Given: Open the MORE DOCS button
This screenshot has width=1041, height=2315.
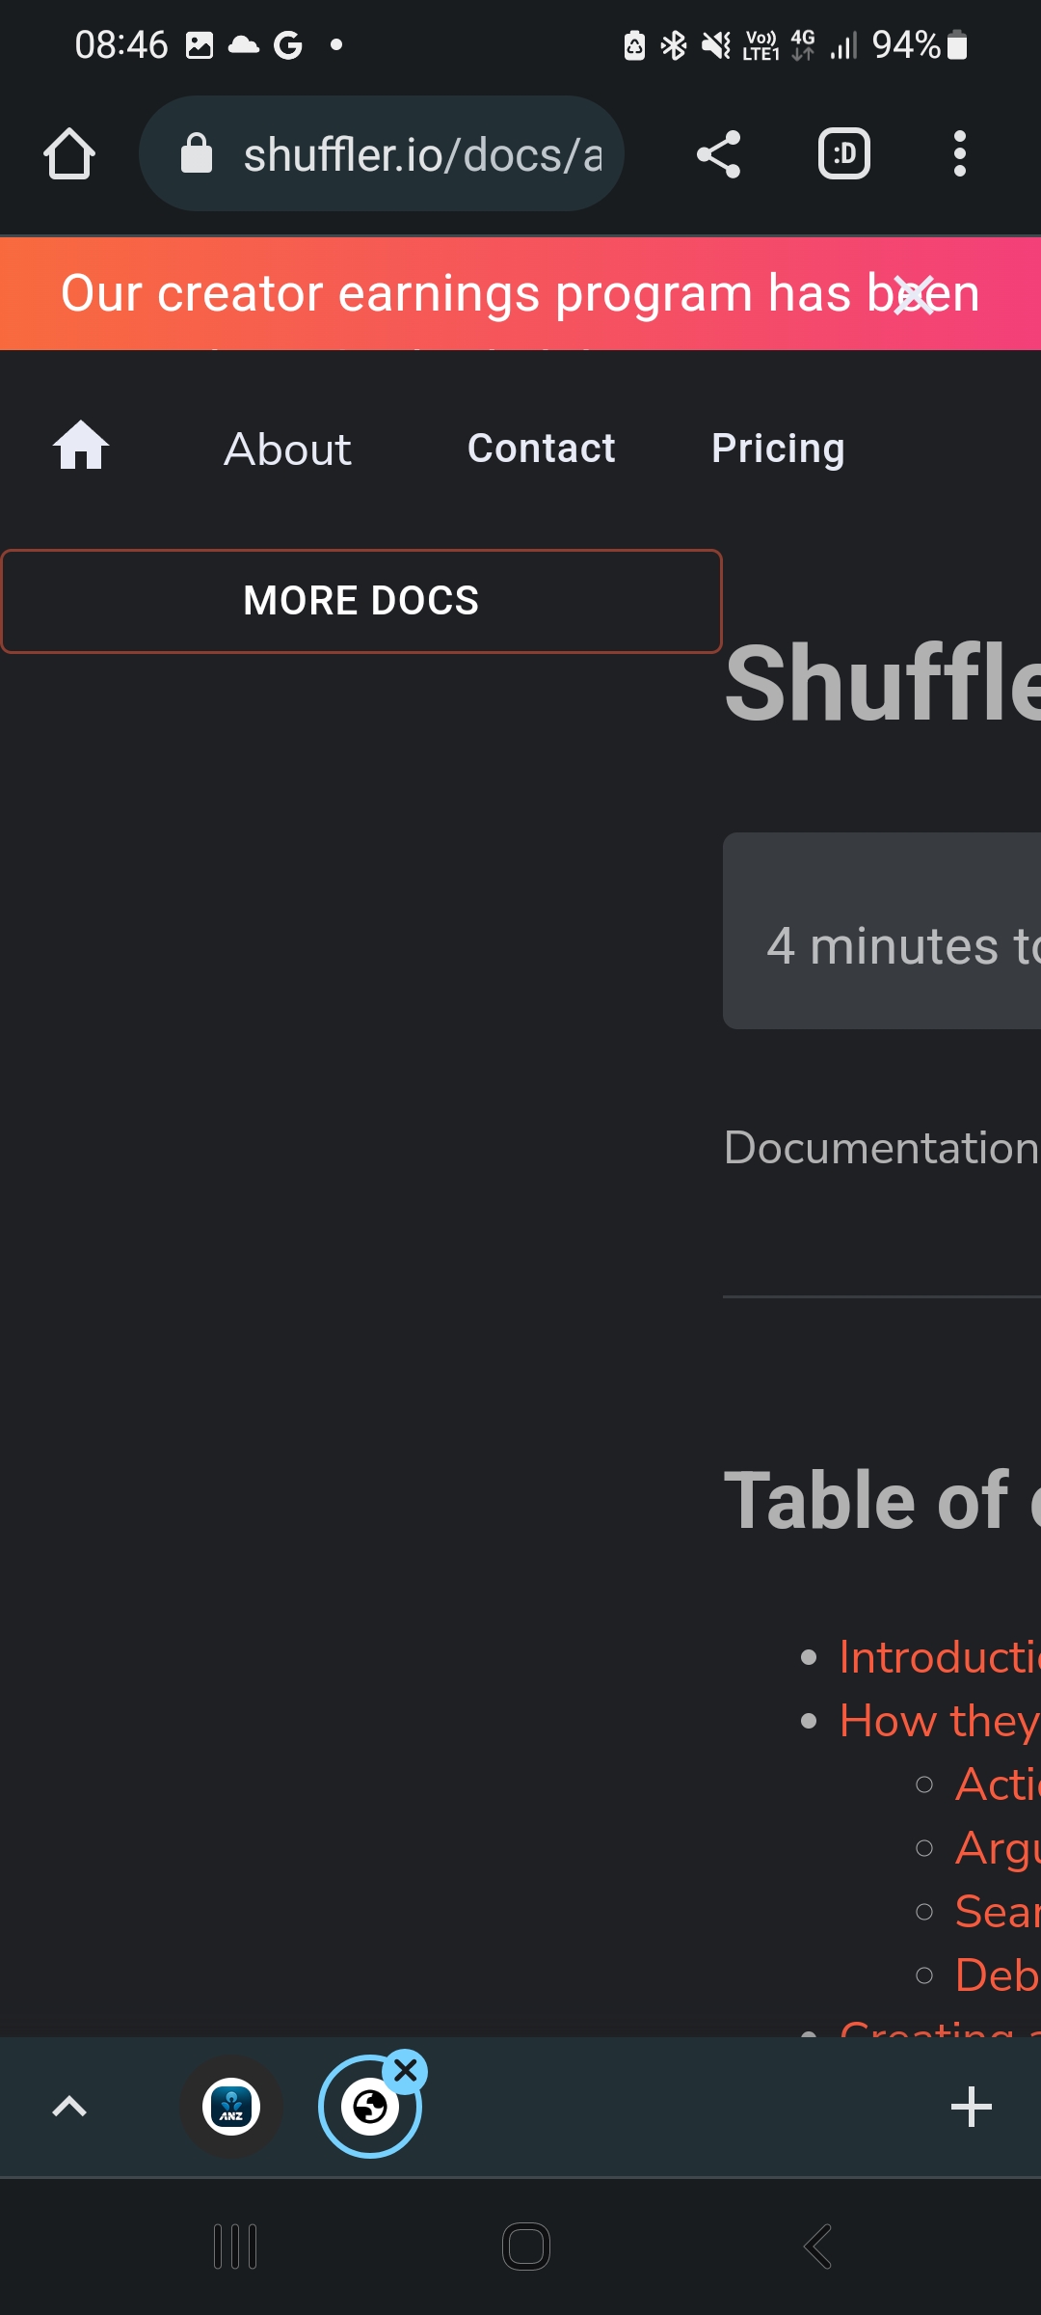Looking at the screenshot, I should point(360,600).
